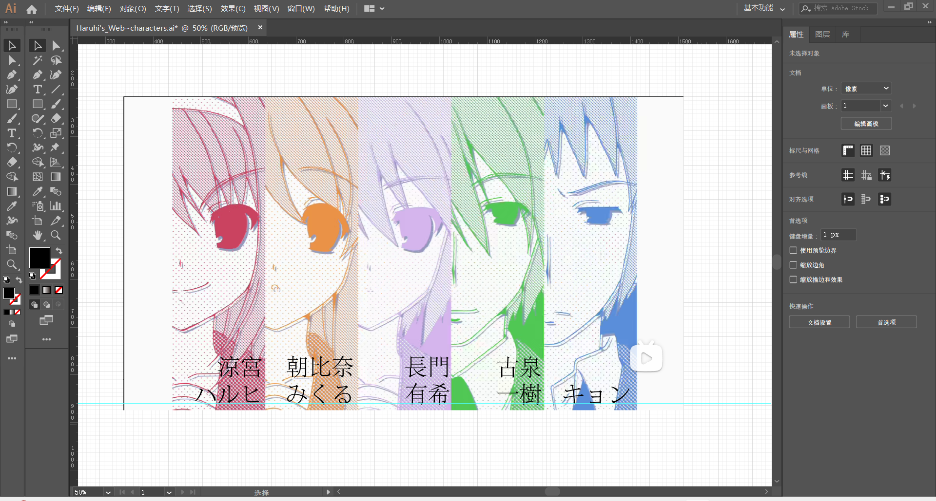Collapse the two-column toolbar with double arrows
Viewport: 936px width, 501px height.
tap(31, 22)
